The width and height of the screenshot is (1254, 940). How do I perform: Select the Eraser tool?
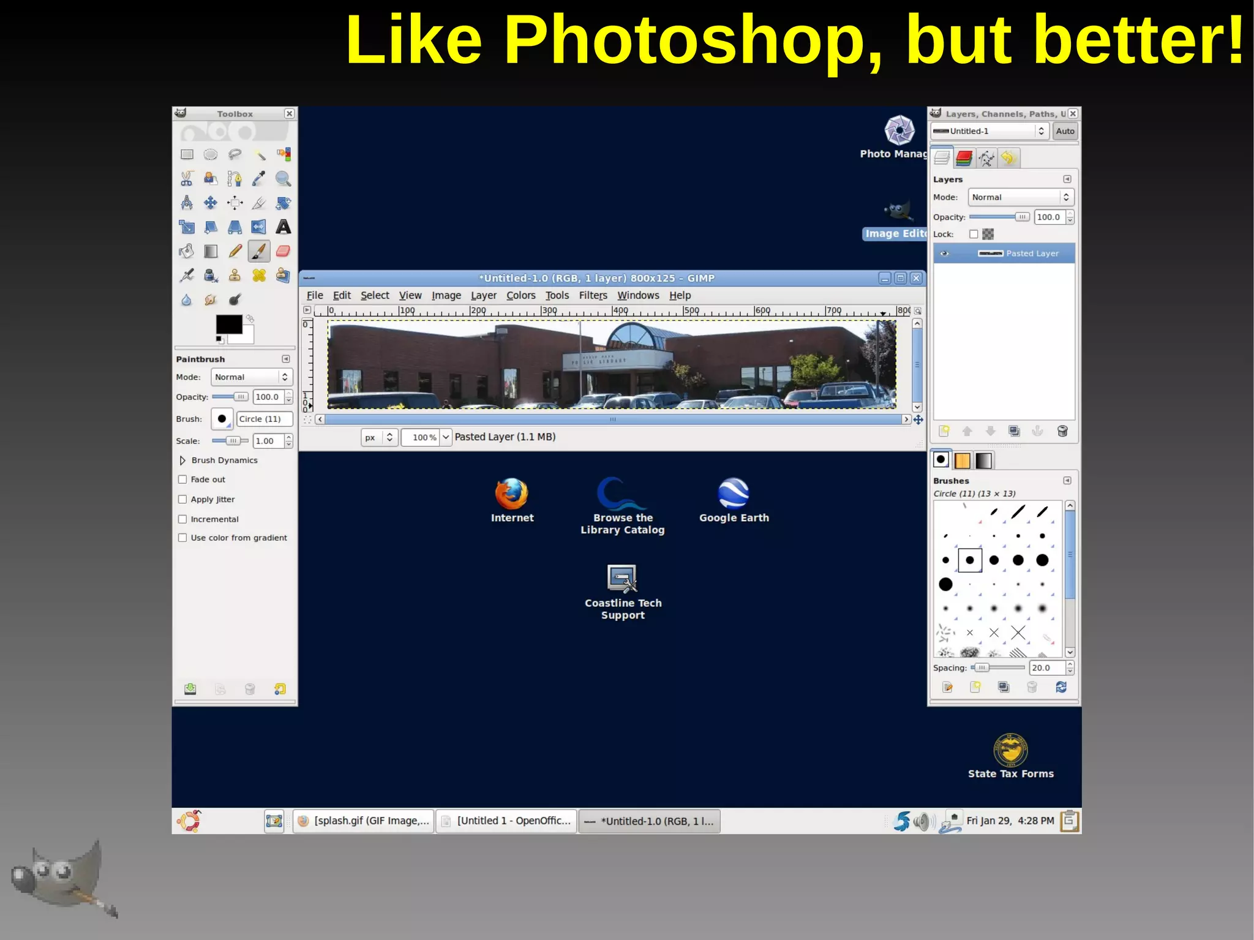coord(283,251)
